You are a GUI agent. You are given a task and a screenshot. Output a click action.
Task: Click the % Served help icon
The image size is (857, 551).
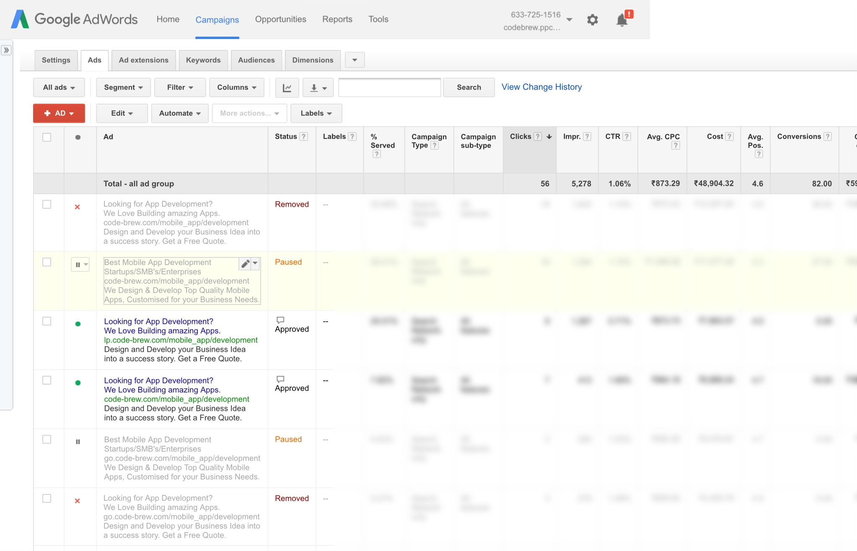[377, 154]
